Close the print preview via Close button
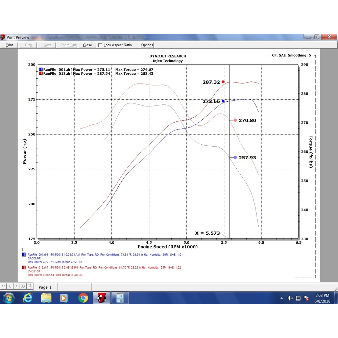338x338 pixels. coord(87,45)
